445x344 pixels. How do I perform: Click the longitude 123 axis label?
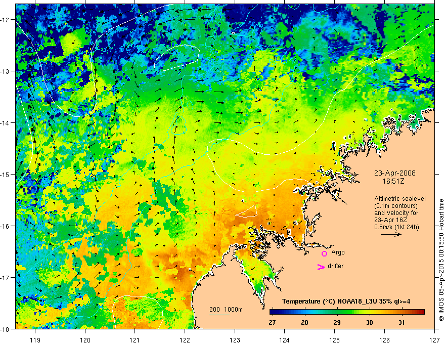tap(235, 340)
